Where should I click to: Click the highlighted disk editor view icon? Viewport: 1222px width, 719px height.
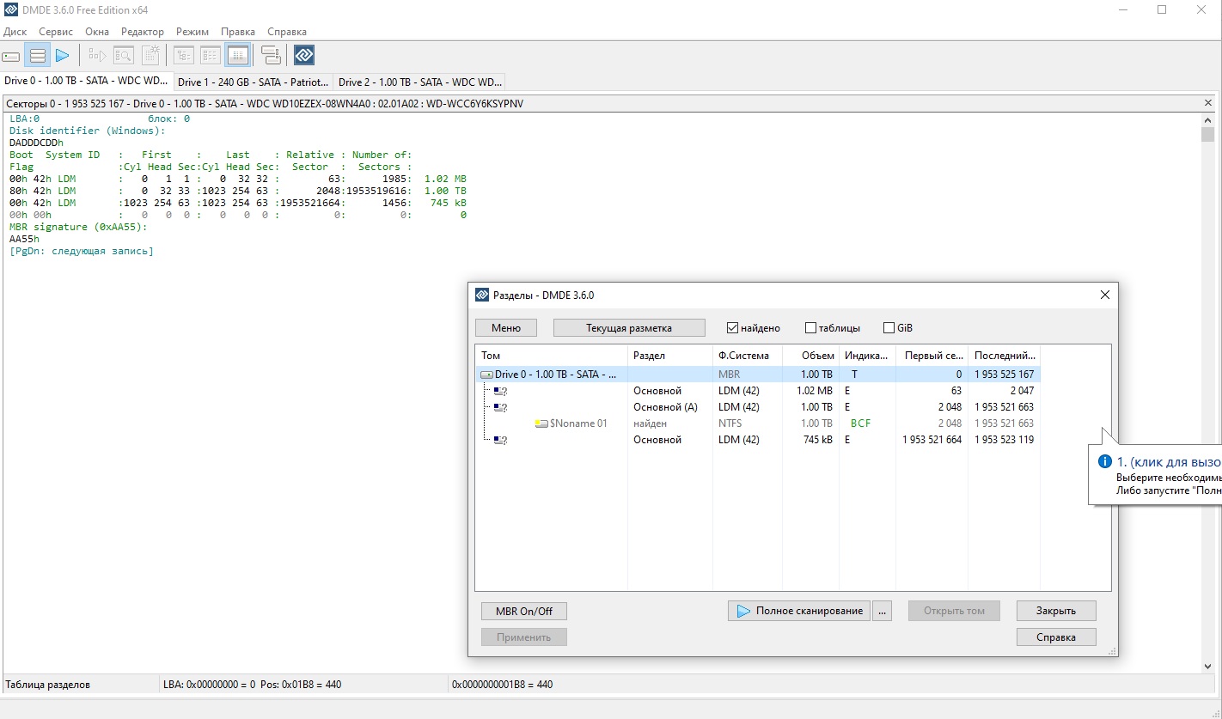click(x=238, y=56)
